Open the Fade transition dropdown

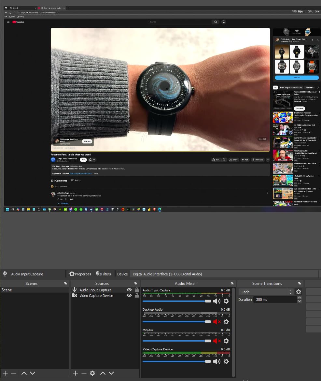coord(266,292)
